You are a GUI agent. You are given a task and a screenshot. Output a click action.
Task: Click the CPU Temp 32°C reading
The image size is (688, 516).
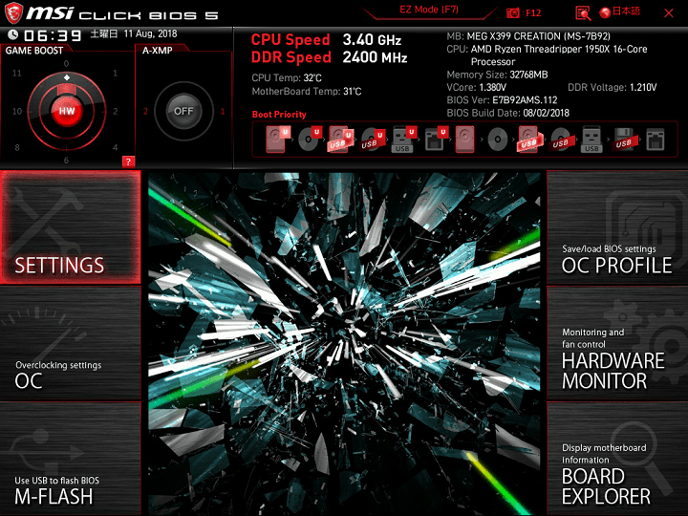[x=287, y=78]
